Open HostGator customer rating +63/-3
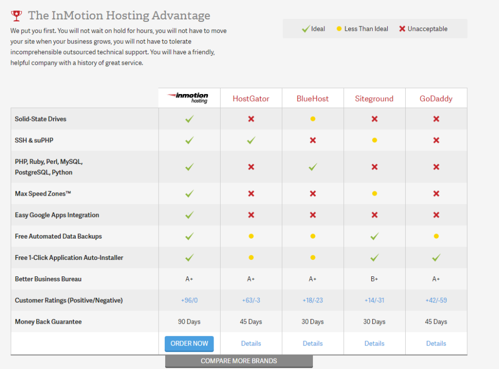This screenshot has width=499, height=369. (251, 300)
